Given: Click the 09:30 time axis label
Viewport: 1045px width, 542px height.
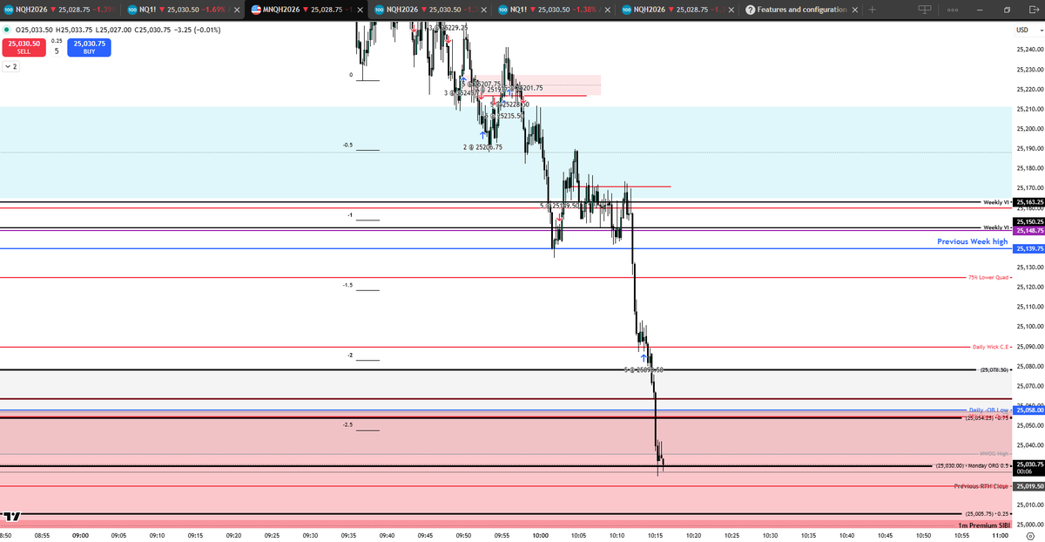Looking at the screenshot, I should click(309, 536).
